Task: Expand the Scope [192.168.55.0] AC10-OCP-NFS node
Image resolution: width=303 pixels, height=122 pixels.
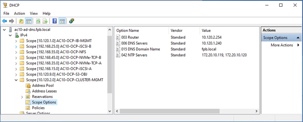Action: [16, 52]
